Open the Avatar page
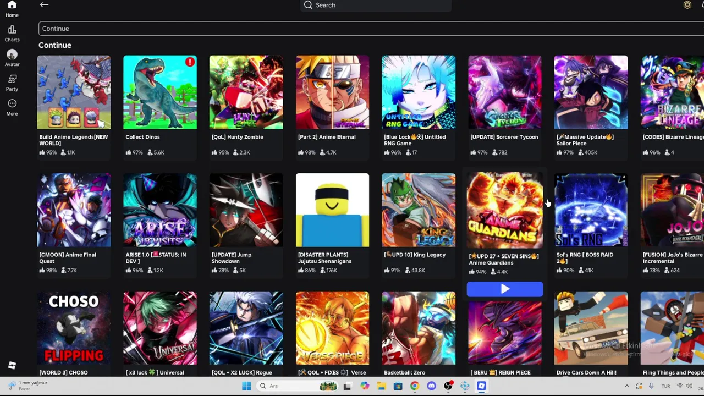Image resolution: width=704 pixels, height=396 pixels. pyautogui.click(x=12, y=58)
